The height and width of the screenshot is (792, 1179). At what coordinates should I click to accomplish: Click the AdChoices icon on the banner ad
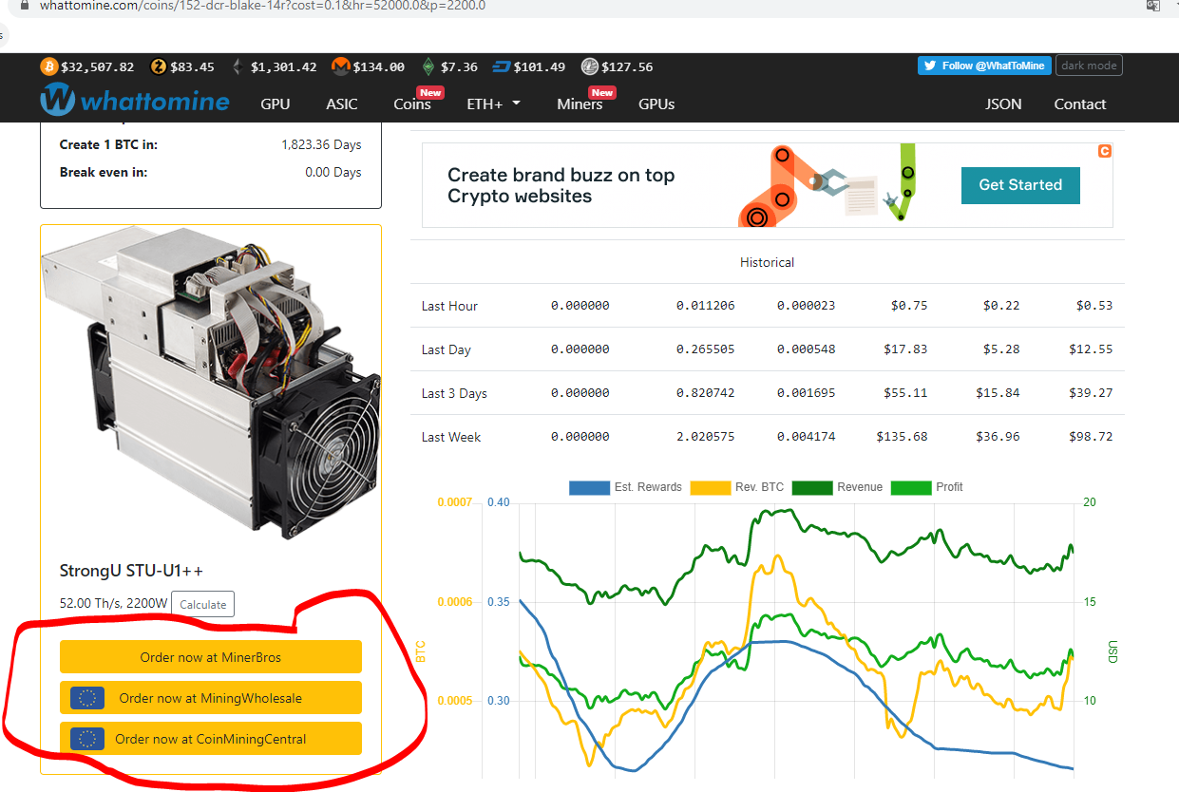[1104, 150]
